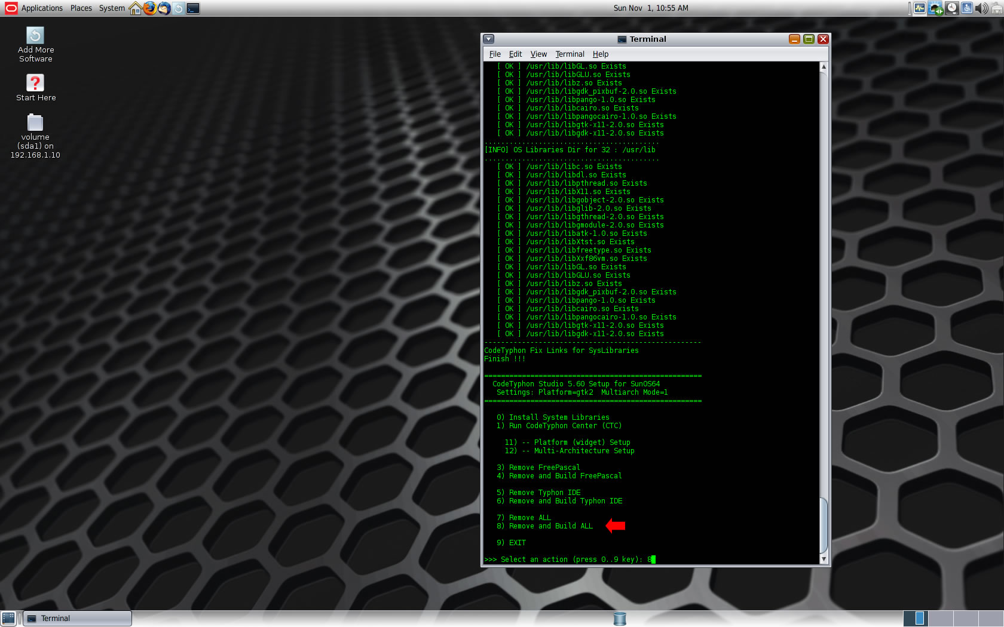Launch Firefox from the top panel
Screen dimensions: 1004x627
pos(149,8)
